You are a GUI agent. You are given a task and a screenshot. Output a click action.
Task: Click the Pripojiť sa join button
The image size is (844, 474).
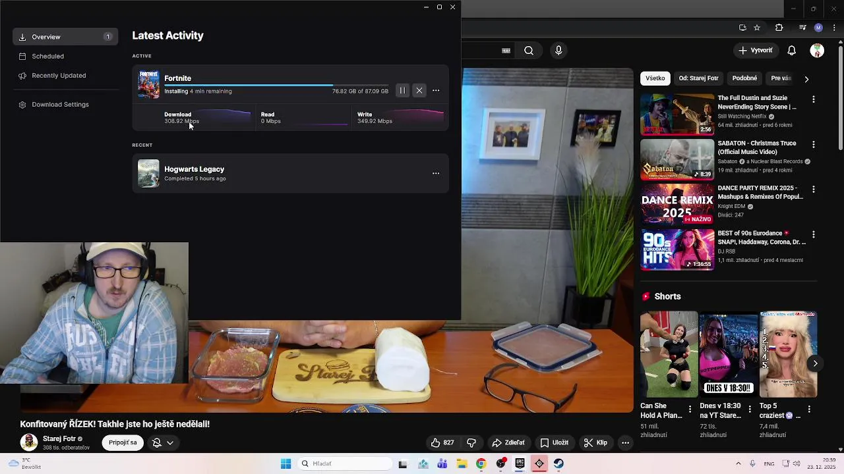pyautogui.click(x=123, y=443)
